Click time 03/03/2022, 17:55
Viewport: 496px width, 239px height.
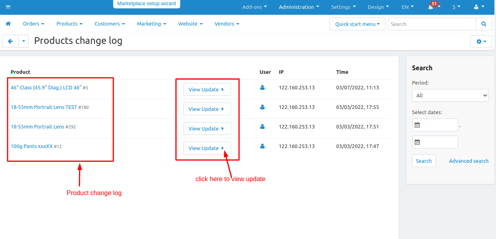pyautogui.click(x=358, y=107)
